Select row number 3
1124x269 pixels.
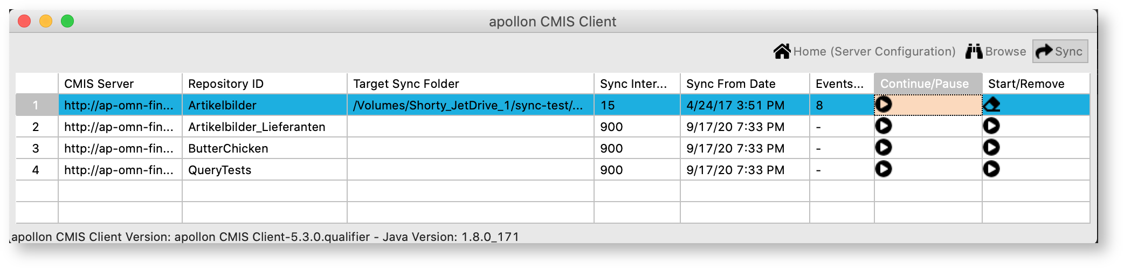pos(37,148)
